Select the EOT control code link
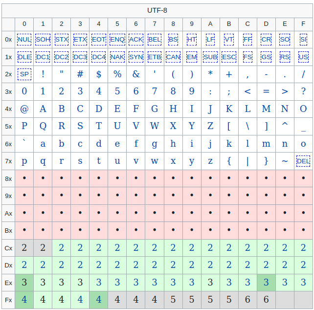 99,40
